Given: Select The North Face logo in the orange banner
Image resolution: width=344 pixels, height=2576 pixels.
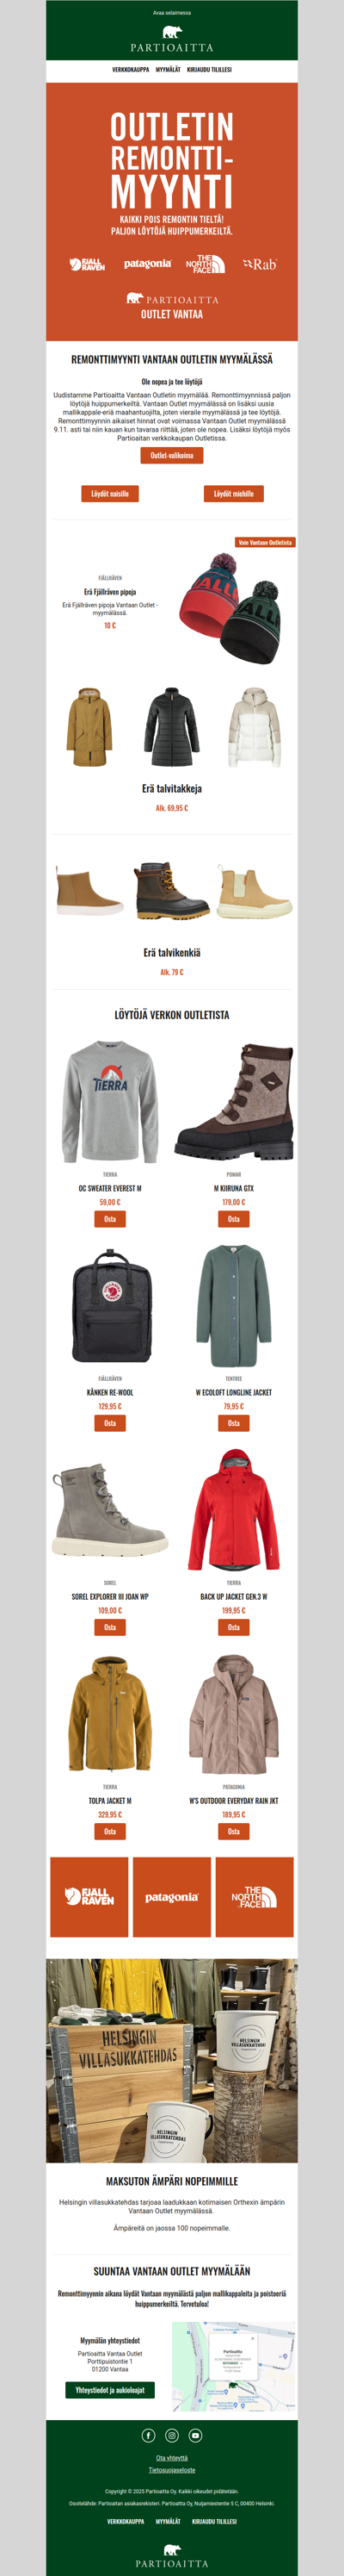Looking at the screenshot, I should [206, 264].
